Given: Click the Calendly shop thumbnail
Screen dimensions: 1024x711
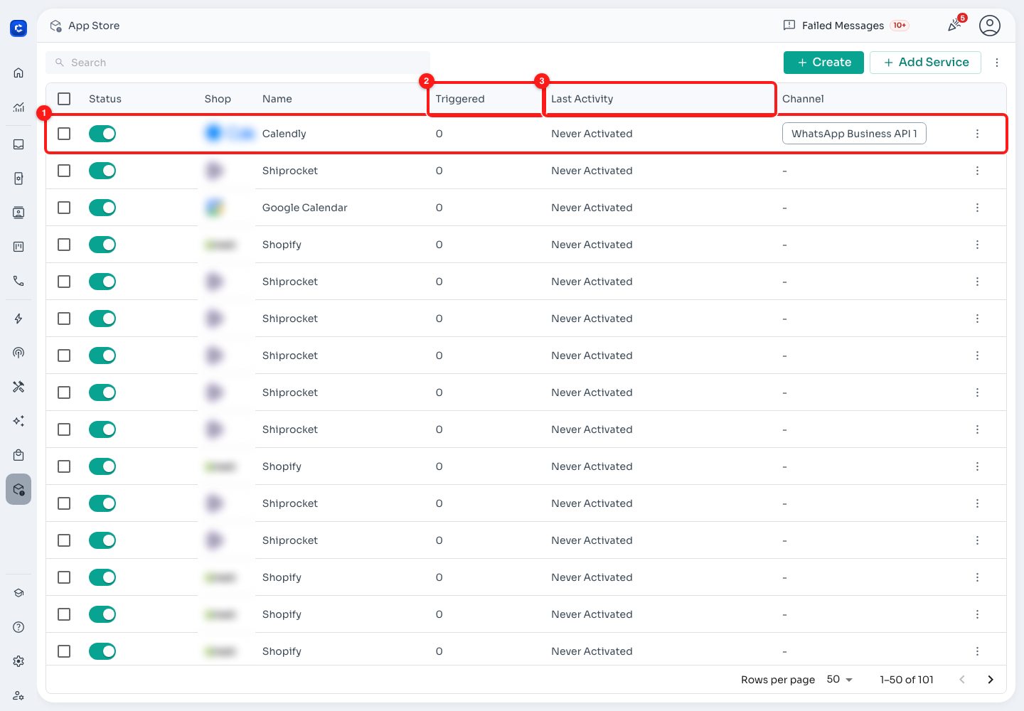Looking at the screenshot, I should (229, 133).
